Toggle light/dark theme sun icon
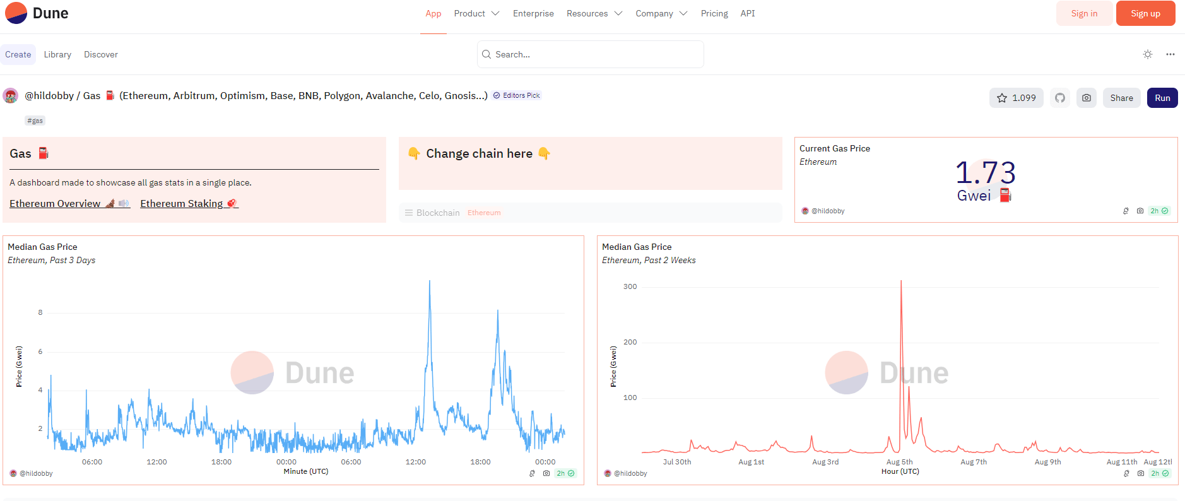The width and height of the screenshot is (1185, 501). pos(1148,54)
